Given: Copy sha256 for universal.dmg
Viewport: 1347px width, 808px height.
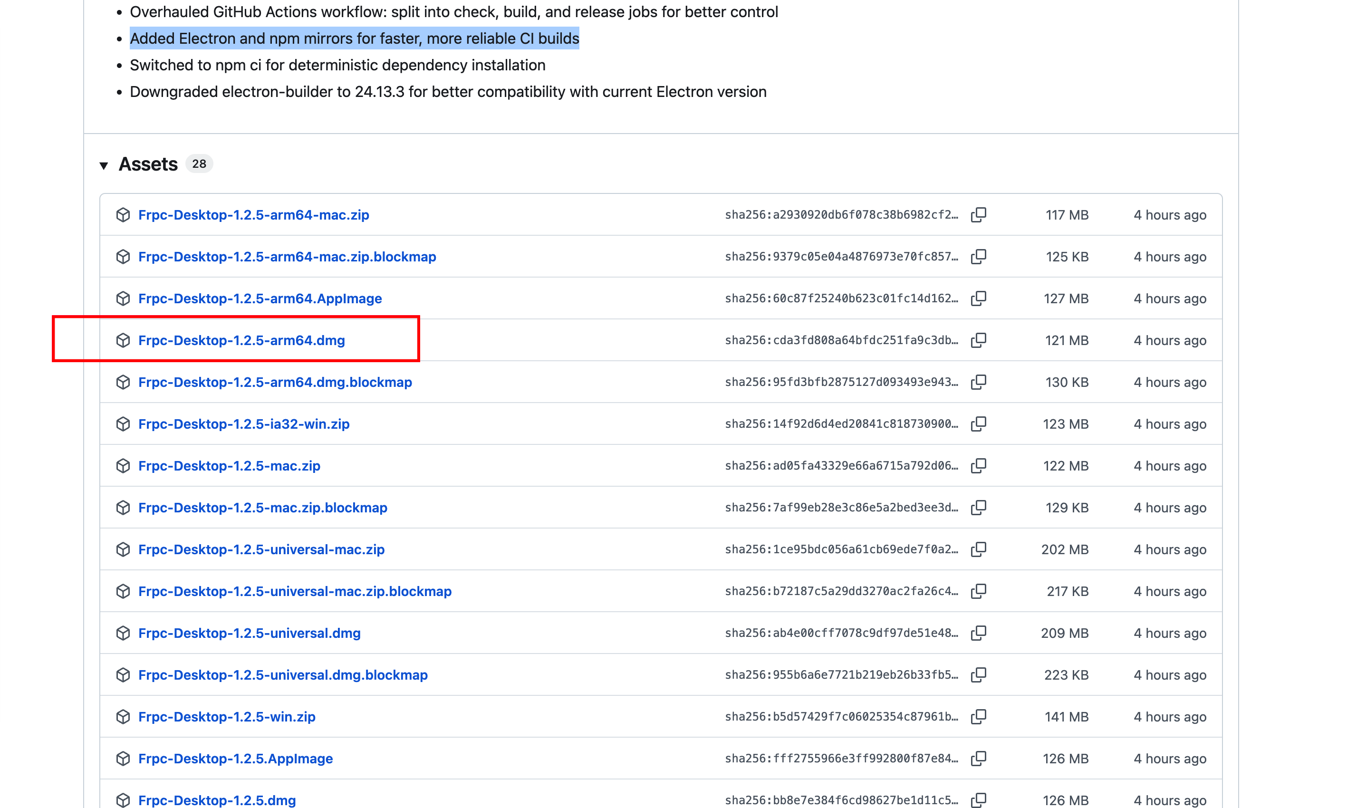Looking at the screenshot, I should click(978, 633).
